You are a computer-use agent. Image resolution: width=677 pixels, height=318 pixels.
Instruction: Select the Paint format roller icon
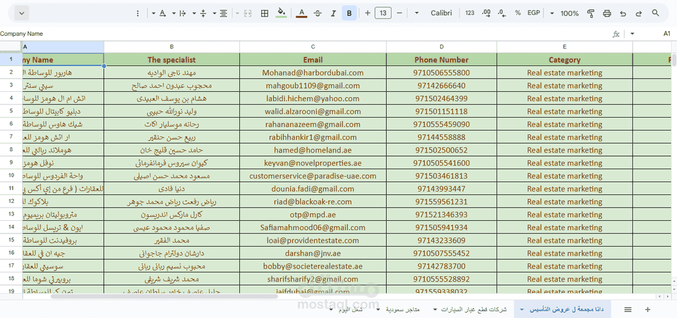[591, 13]
